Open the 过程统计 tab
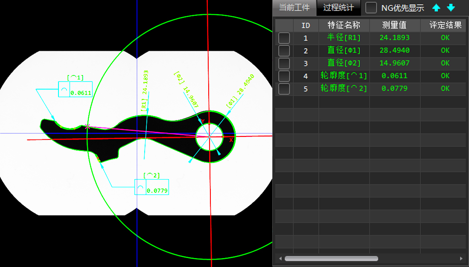Viewport: 469px width, 267px height. tap(338, 8)
